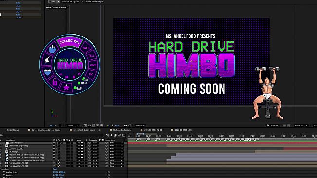Open the Quarter resolution dropdown

(x=73, y=125)
